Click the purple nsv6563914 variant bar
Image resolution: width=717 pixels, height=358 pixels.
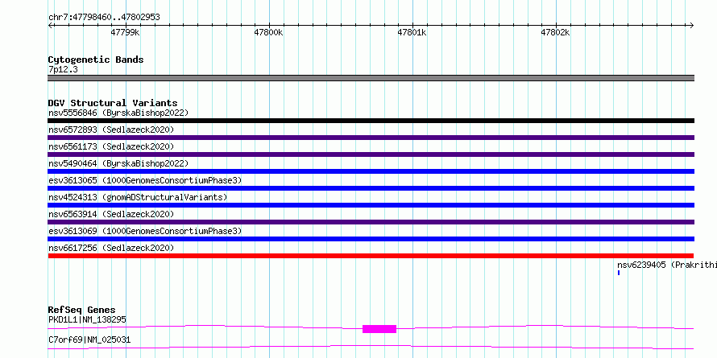pyautogui.click(x=371, y=222)
